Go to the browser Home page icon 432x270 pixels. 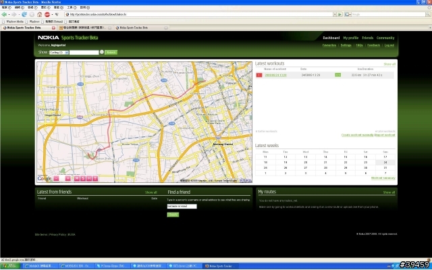click(40, 14)
